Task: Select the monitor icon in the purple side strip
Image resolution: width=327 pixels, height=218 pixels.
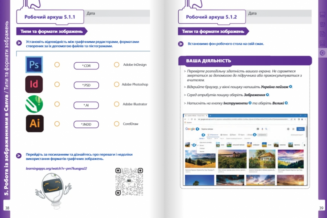Action: 322,14
